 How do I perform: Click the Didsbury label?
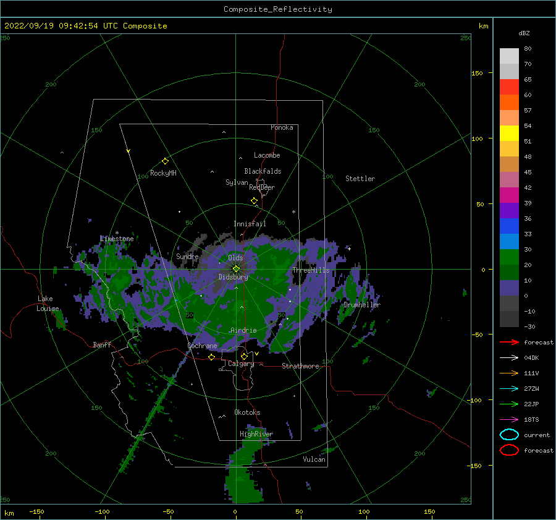tap(234, 277)
